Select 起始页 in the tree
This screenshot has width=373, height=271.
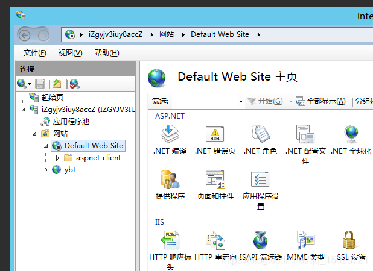tap(46, 98)
